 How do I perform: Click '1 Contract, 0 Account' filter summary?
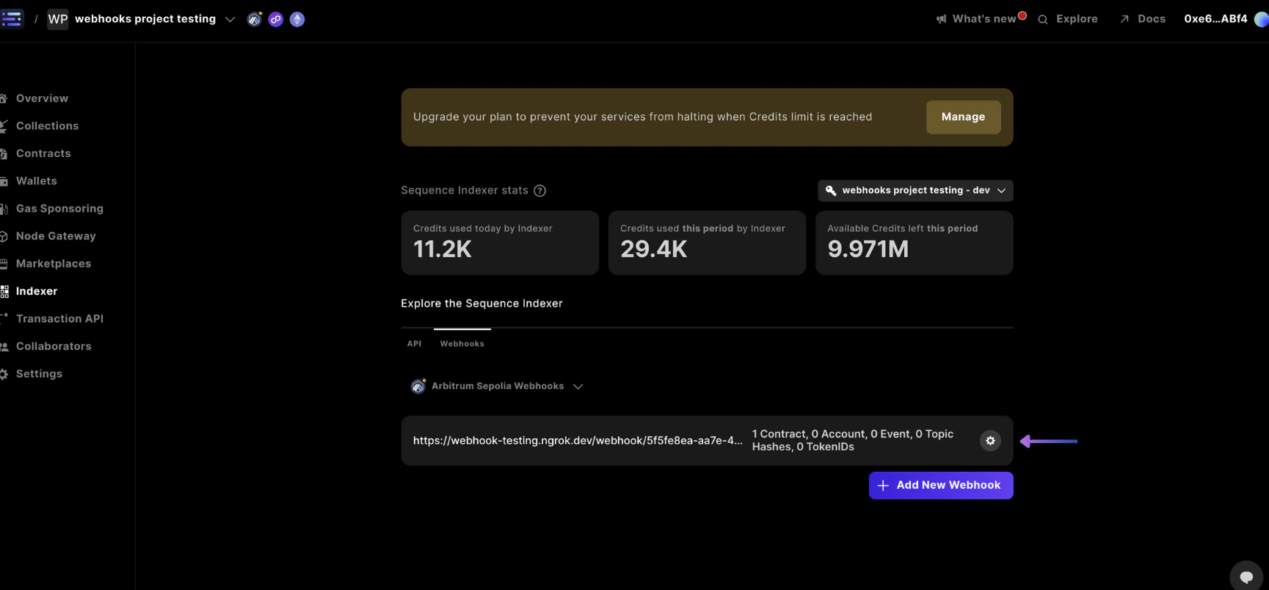pyautogui.click(x=853, y=440)
